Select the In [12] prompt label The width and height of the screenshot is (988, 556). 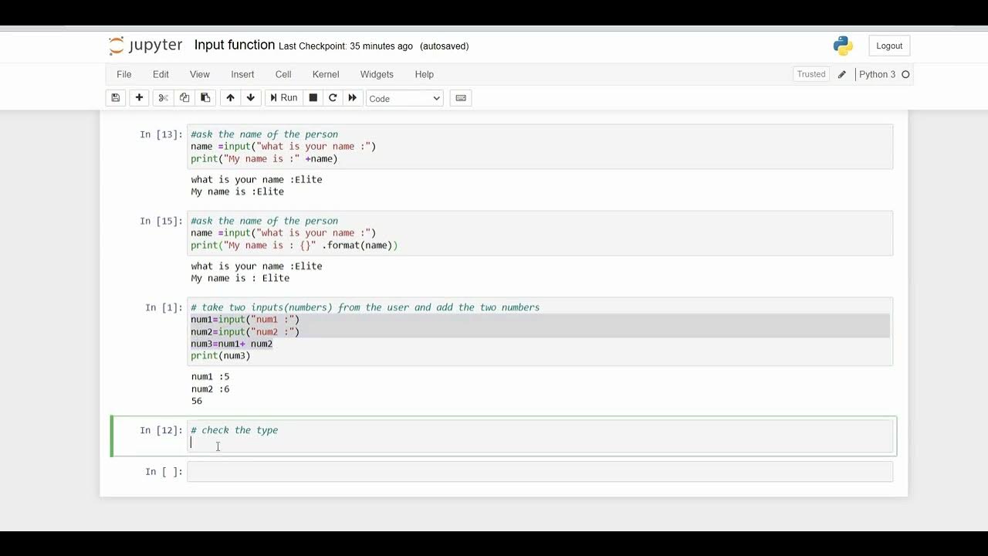tap(161, 430)
